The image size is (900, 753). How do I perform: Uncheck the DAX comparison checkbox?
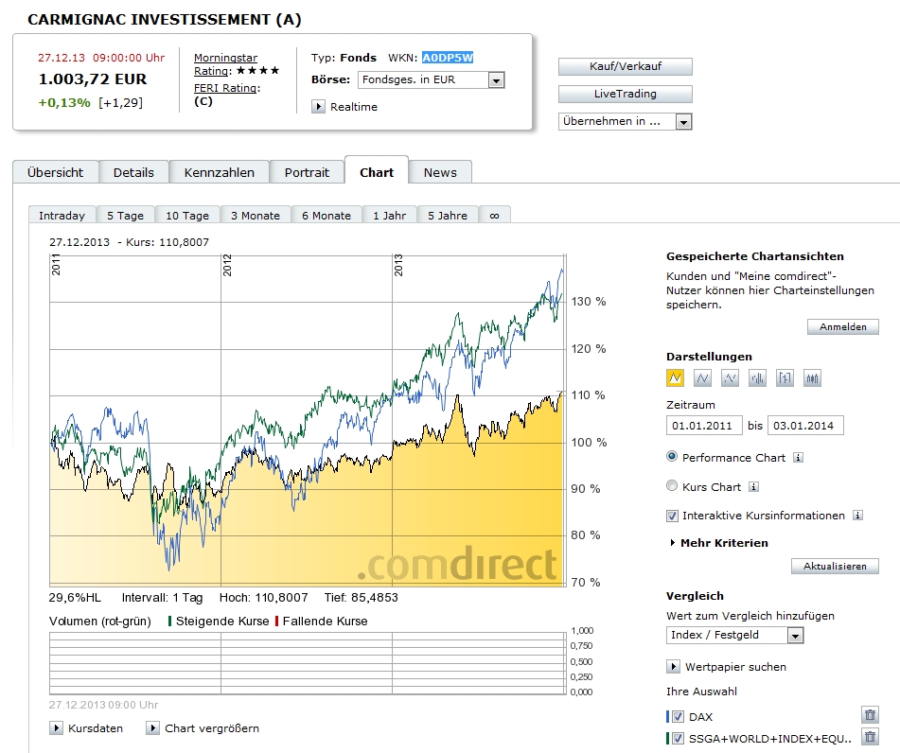[x=678, y=717]
